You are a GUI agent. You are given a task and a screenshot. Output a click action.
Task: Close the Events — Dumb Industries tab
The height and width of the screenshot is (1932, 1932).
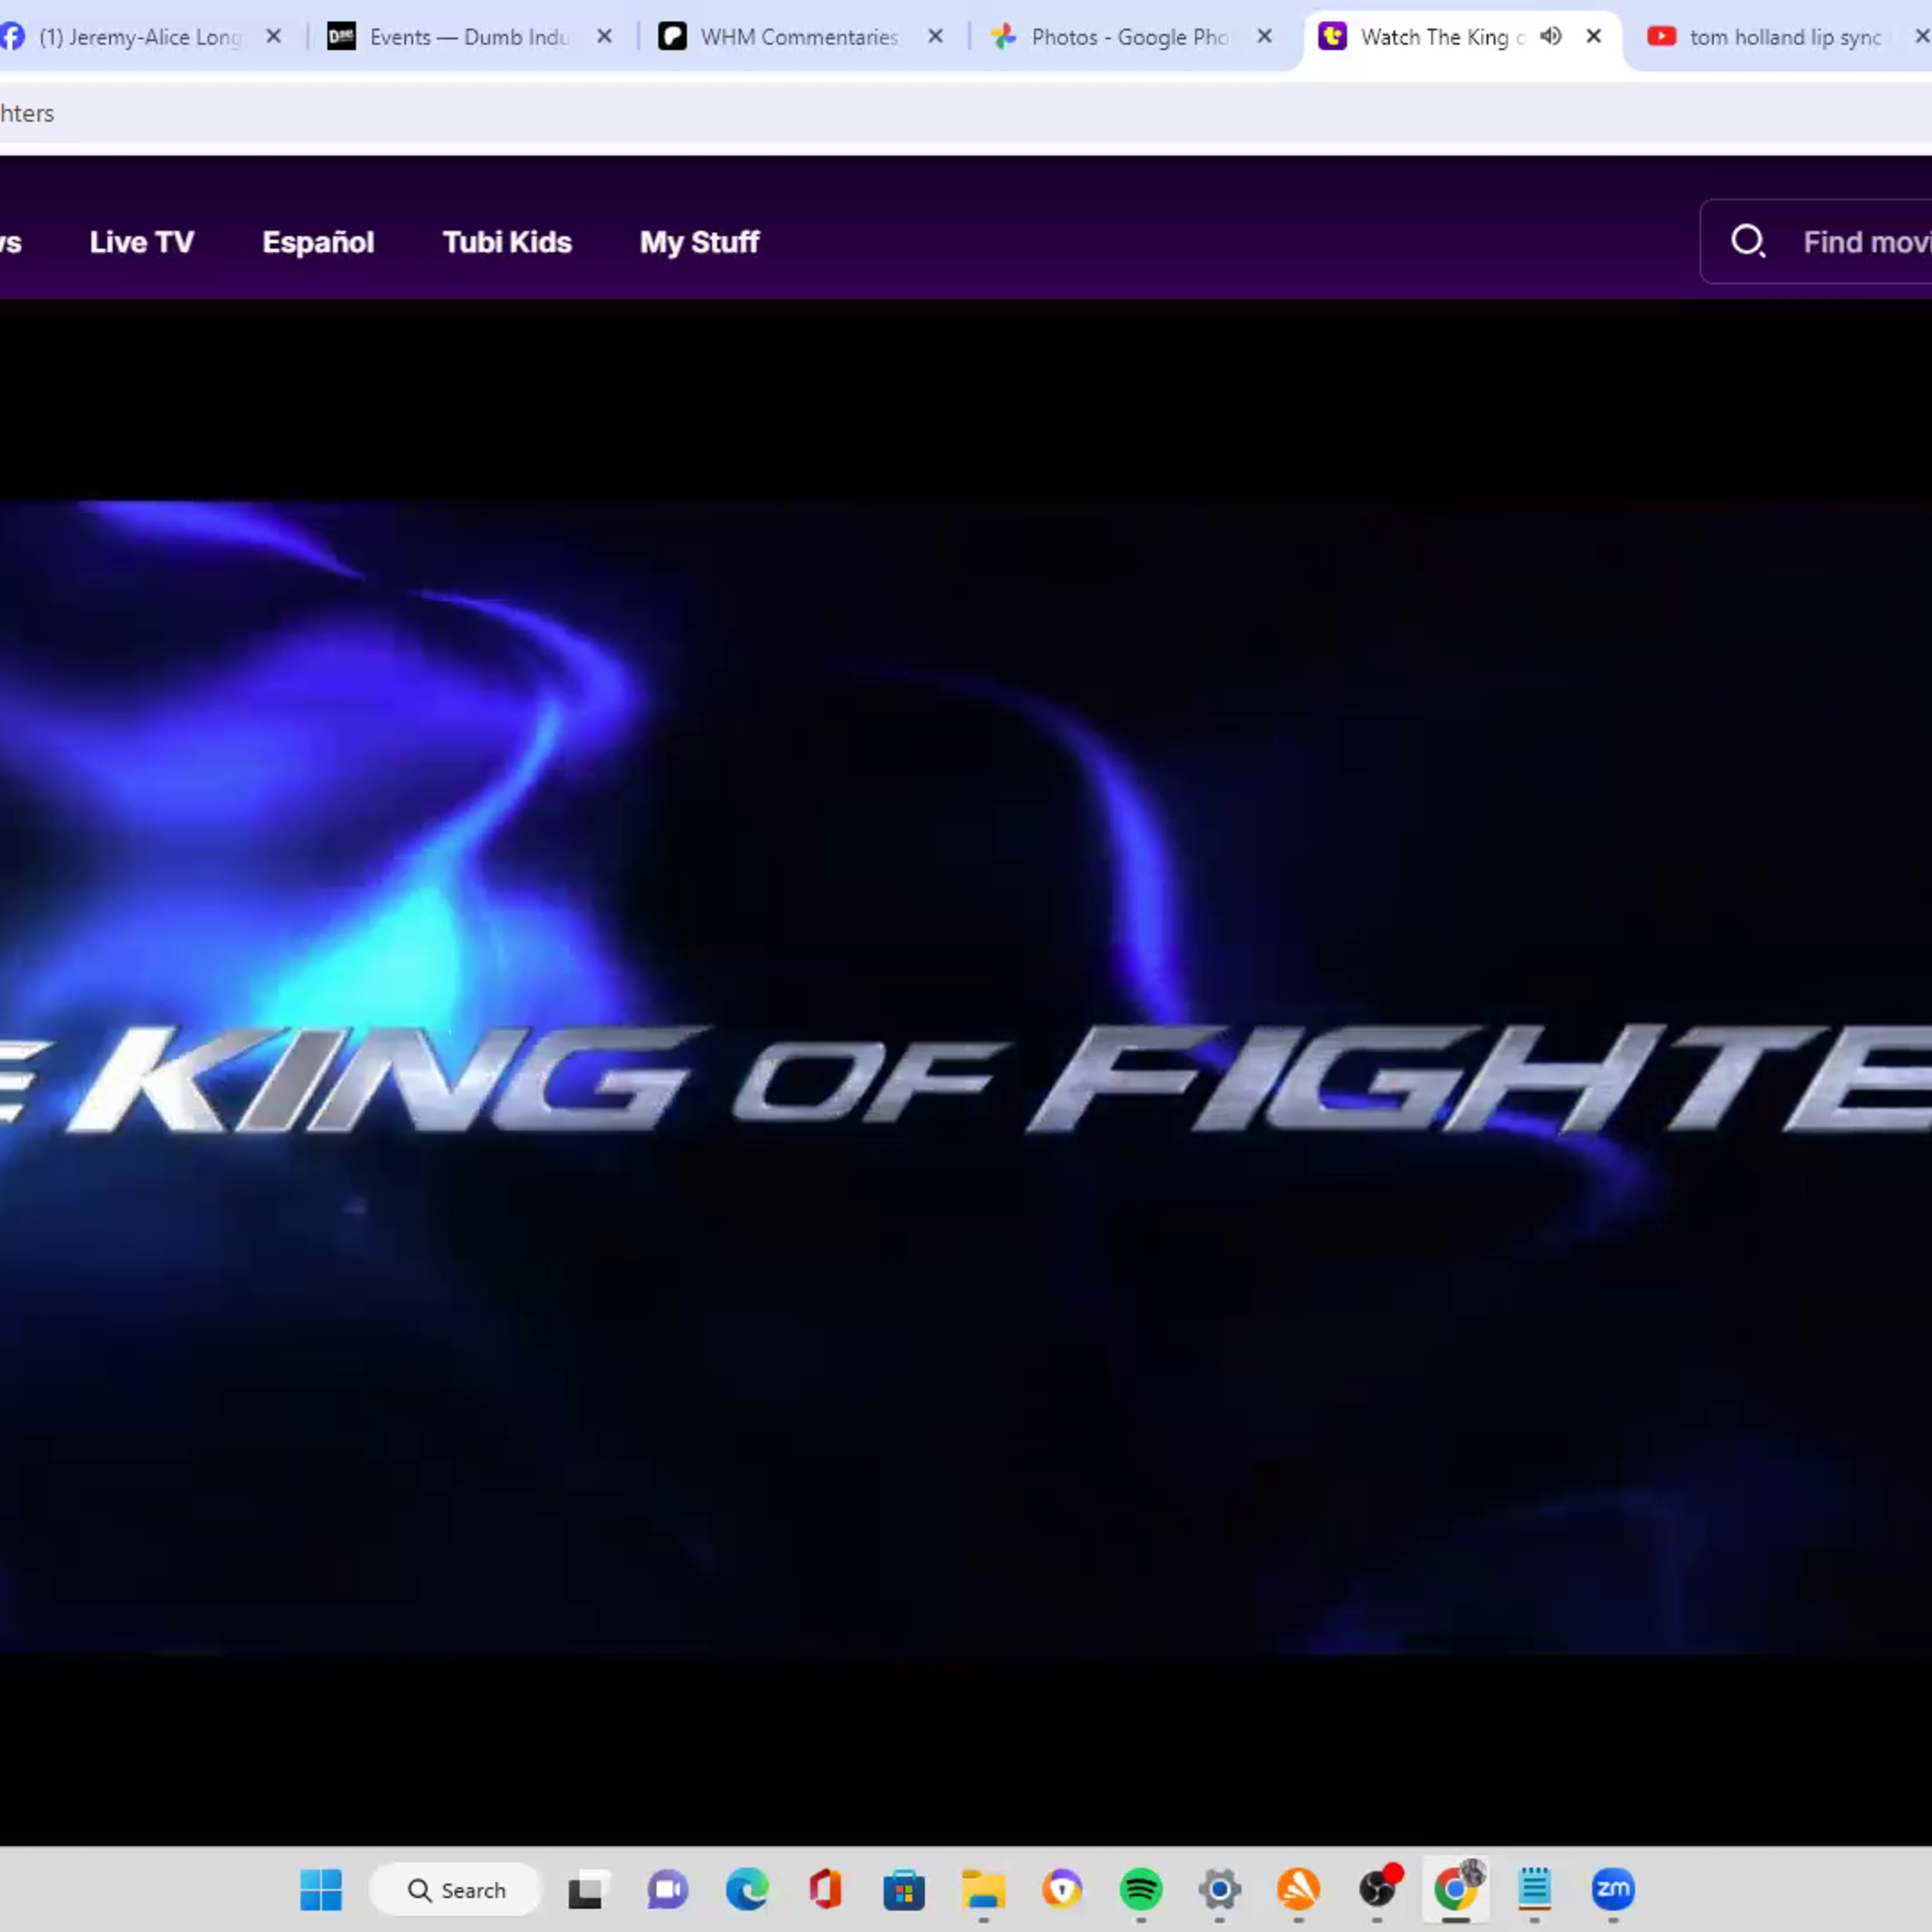pos(604,37)
